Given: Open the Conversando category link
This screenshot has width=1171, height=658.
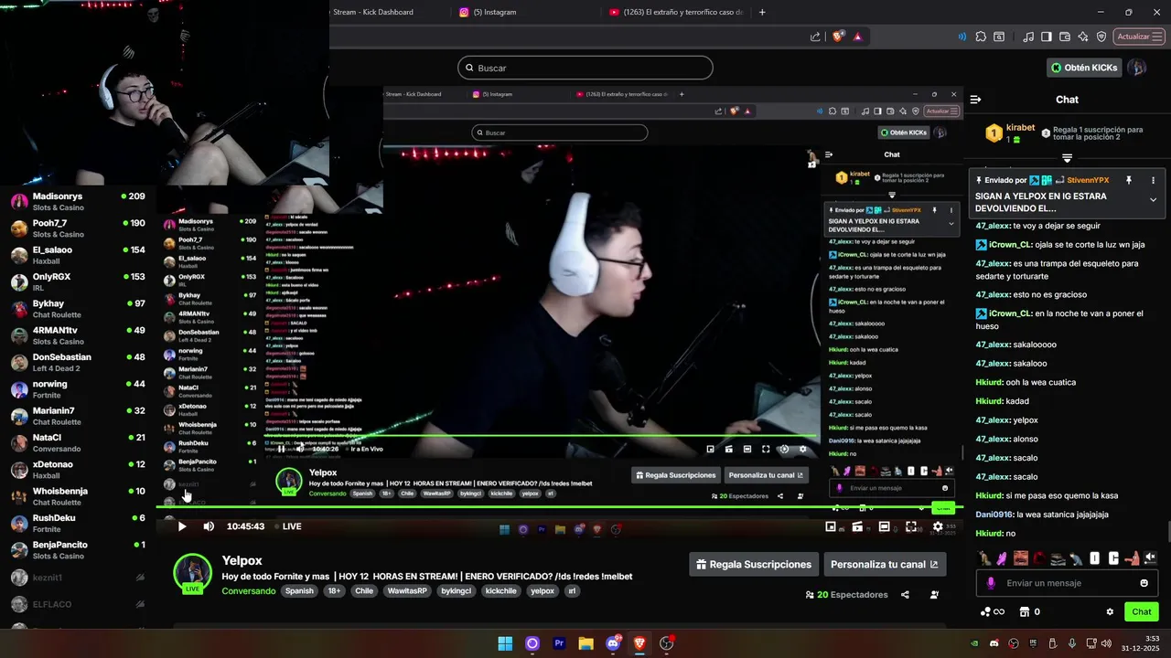Looking at the screenshot, I should [248, 591].
